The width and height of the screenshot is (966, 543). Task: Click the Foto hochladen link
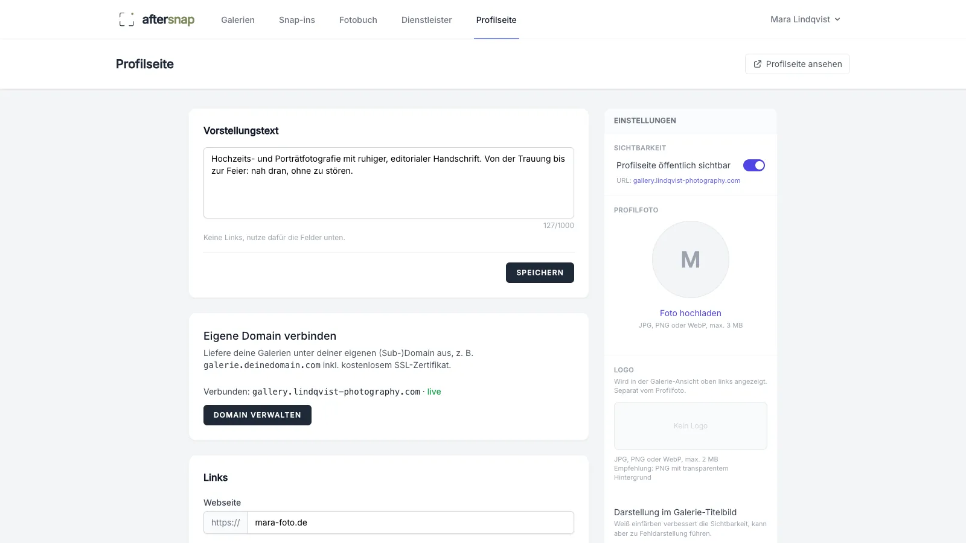pos(691,313)
